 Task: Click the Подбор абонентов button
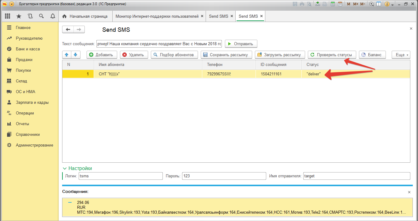tap(174, 55)
